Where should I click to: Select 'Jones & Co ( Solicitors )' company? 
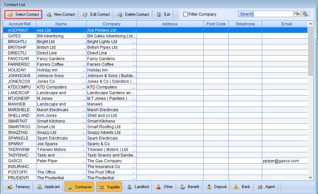pos(111,81)
